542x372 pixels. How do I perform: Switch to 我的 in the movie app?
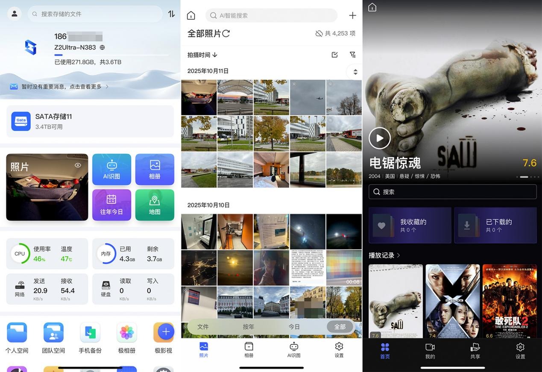[430, 350]
